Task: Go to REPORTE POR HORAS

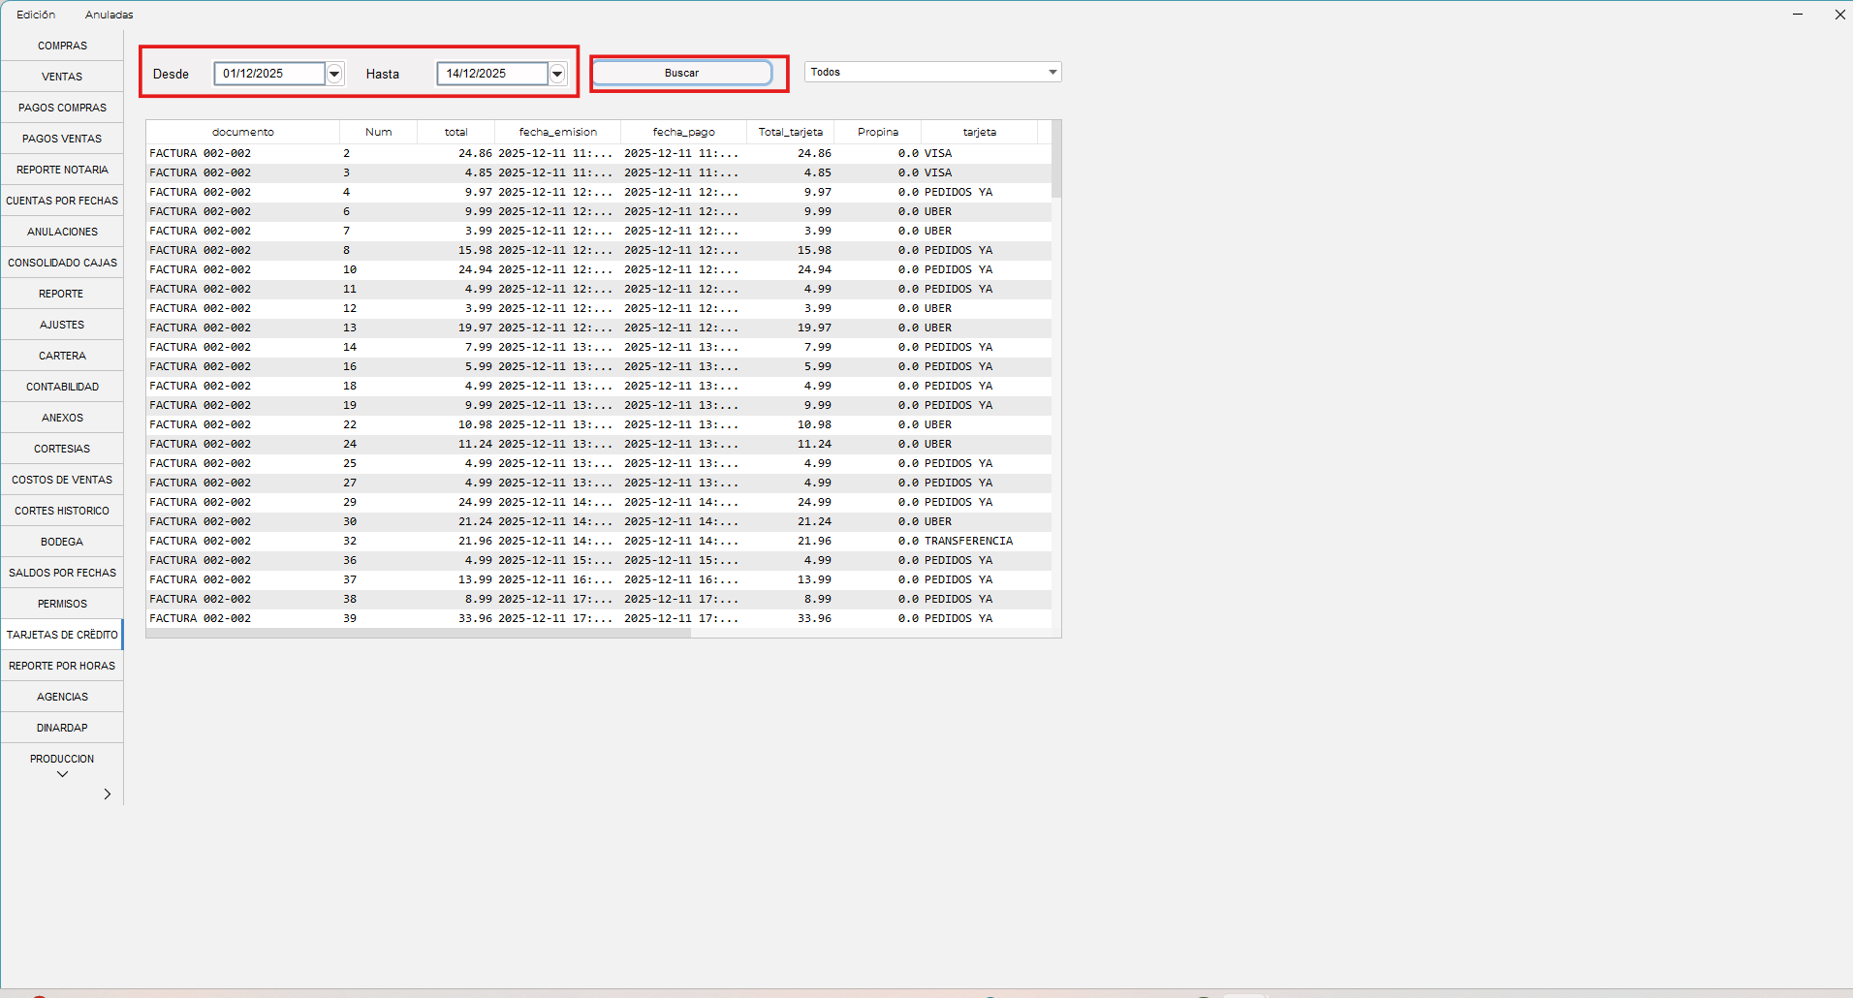Action: point(62,666)
